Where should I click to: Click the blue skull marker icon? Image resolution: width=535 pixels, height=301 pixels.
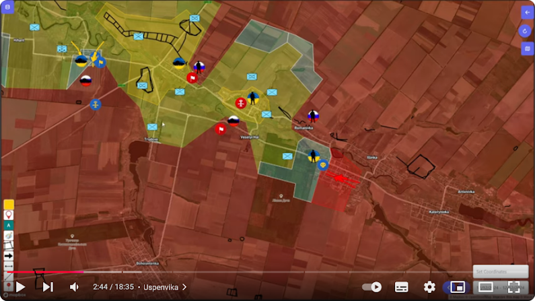click(x=323, y=165)
